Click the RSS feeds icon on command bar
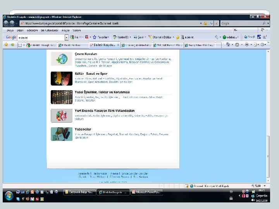Viewport: 279px width, 209px height. click(x=237, y=45)
